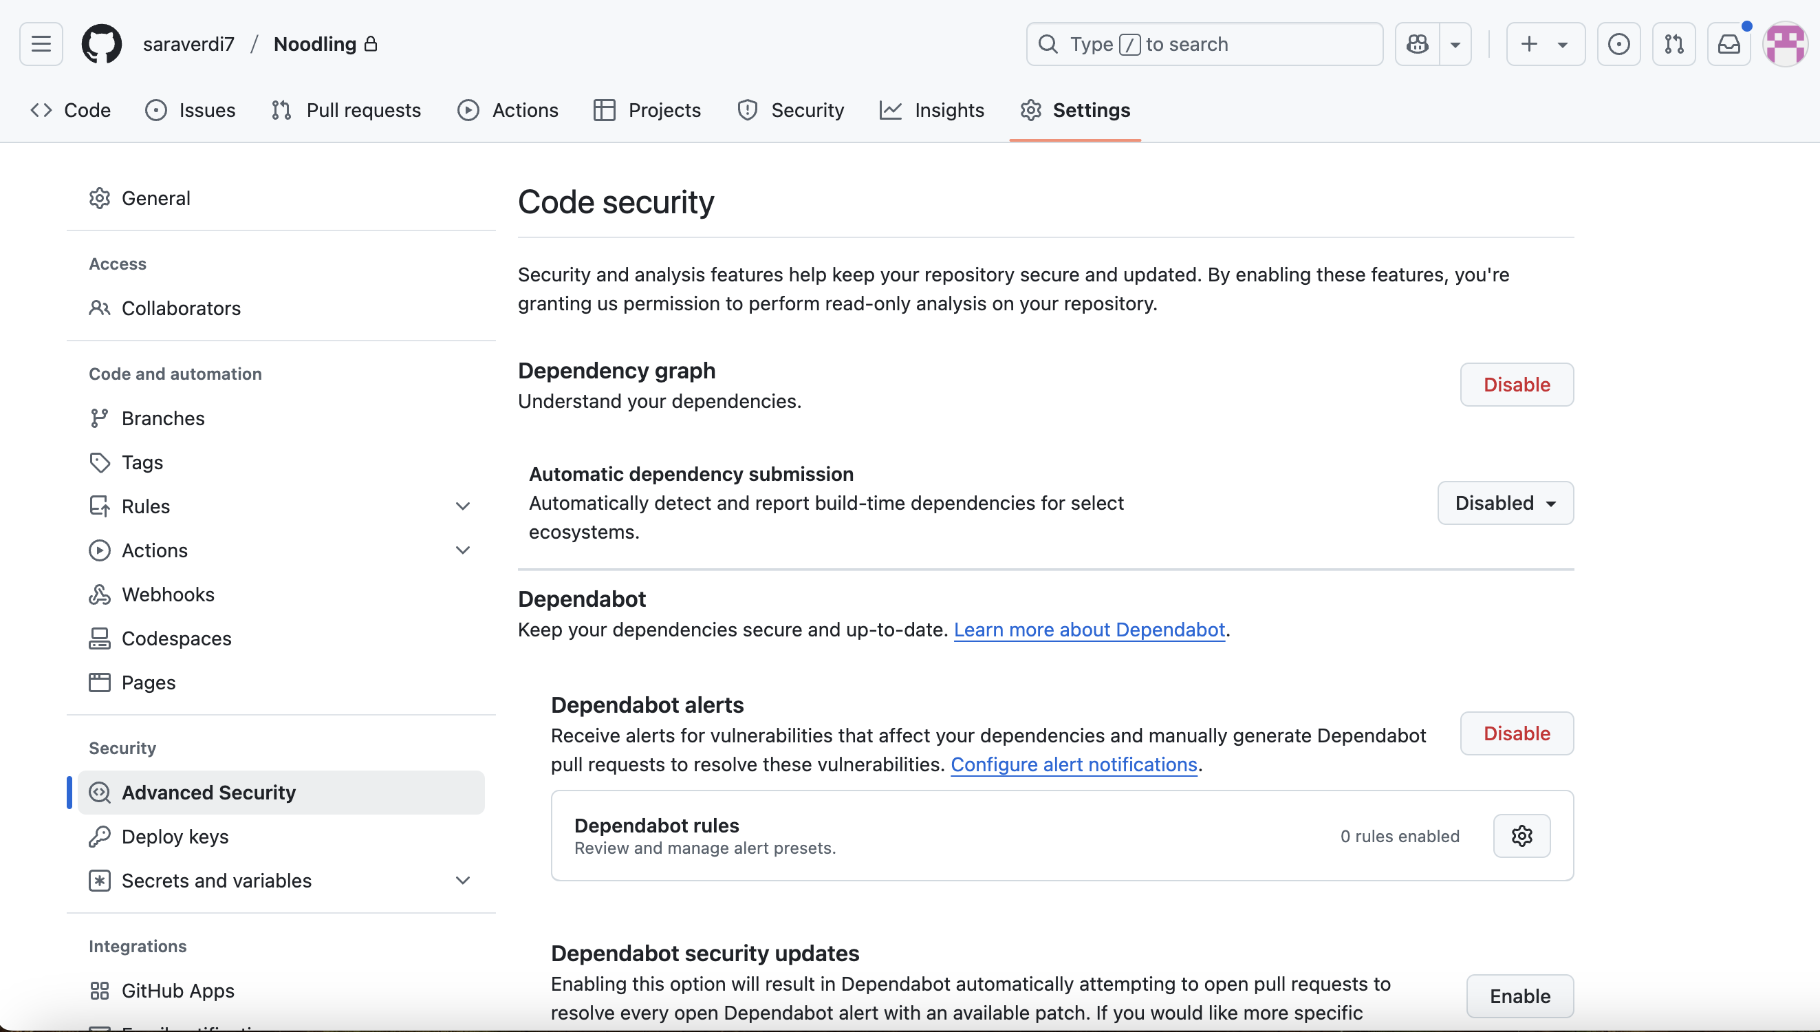
Task: Open the hamburger navigation menu
Action: [x=41, y=43]
